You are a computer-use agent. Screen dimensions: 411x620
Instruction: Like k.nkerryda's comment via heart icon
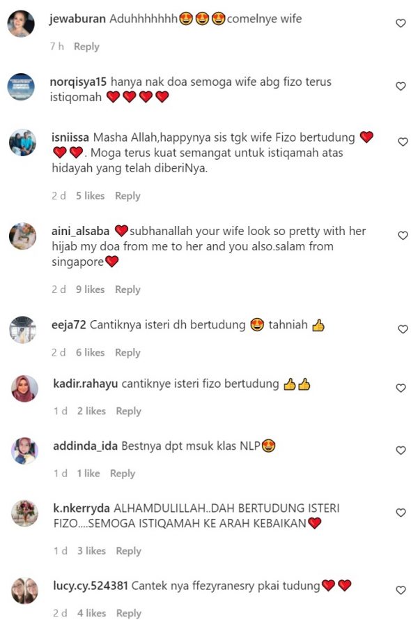pos(401,513)
